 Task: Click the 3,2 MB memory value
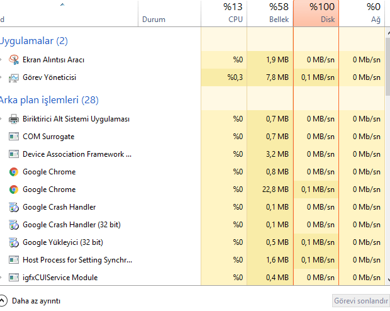point(277,154)
